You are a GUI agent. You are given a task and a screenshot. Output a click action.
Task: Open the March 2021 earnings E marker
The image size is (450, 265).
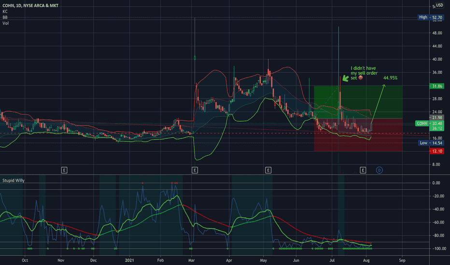click(x=195, y=171)
